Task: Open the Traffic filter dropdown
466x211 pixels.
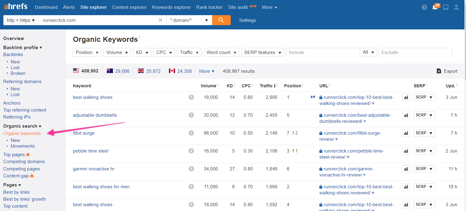Action: point(189,52)
